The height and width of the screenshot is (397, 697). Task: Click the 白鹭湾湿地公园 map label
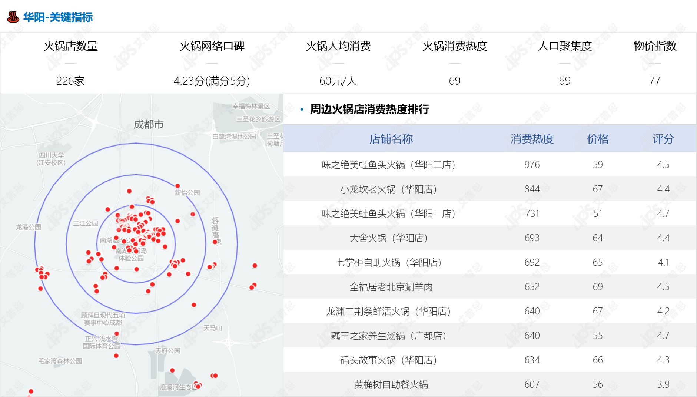234,137
